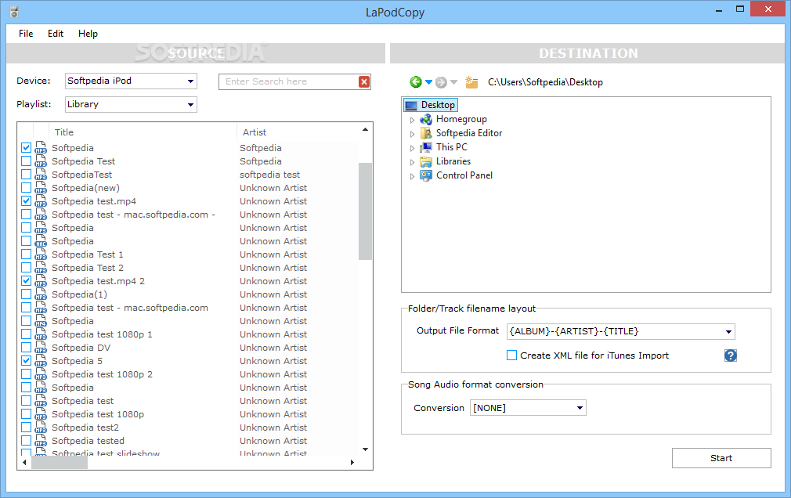791x498 pixels.
Task: Click the scroll right arrow of track list
Action: point(352,462)
